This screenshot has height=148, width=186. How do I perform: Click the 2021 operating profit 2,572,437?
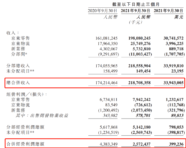click(x=142, y=144)
